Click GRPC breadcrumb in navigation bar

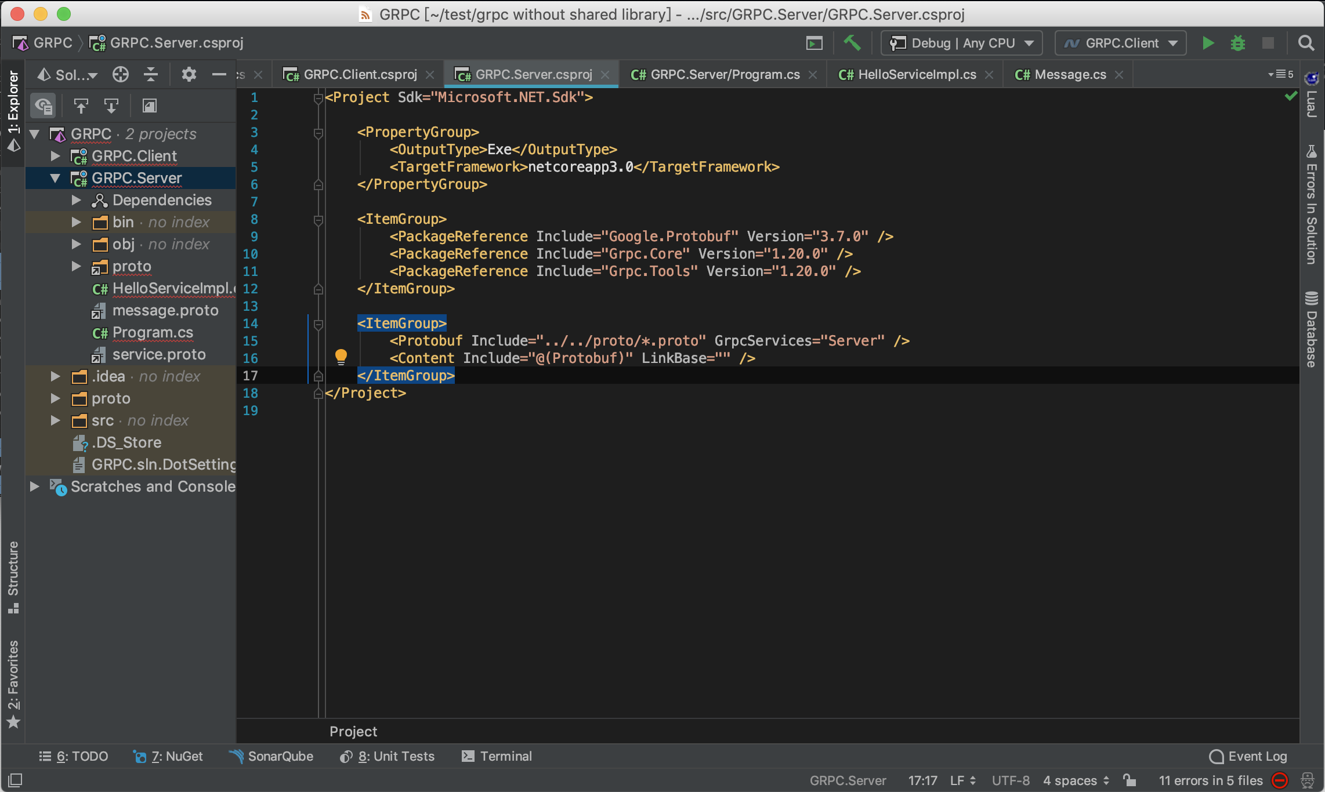coord(42,43)
